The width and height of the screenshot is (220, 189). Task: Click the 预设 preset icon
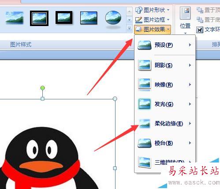click(145, 45)
